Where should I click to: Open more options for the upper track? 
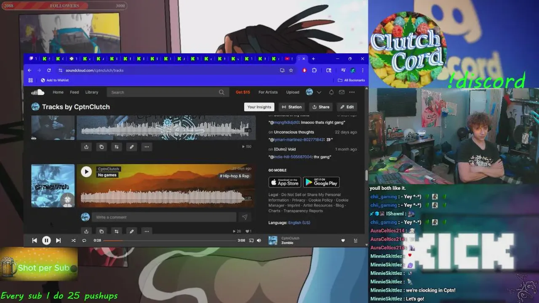point(147,147)
